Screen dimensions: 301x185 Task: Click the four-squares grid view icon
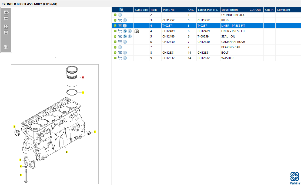point(6,26)
